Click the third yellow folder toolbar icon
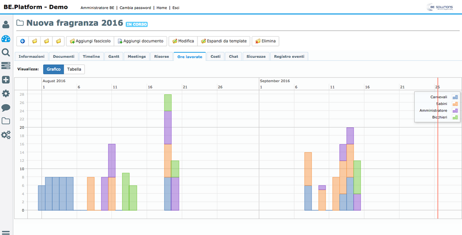Viewport: 462px width, 235px height. click(x=58, y=41)
